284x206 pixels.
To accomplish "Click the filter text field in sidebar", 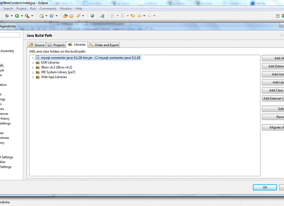I will coord(10,35).
